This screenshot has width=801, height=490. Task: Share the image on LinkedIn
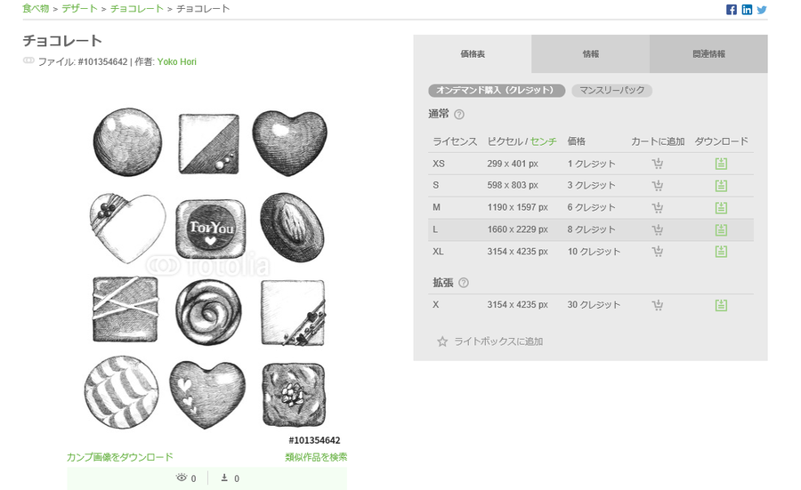[747, 10]
